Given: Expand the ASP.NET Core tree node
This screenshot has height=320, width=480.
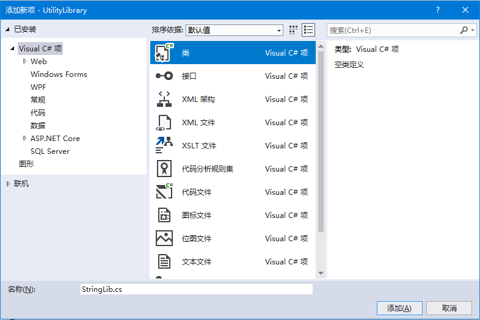Looking at the screenshot, I should (24, 139).
